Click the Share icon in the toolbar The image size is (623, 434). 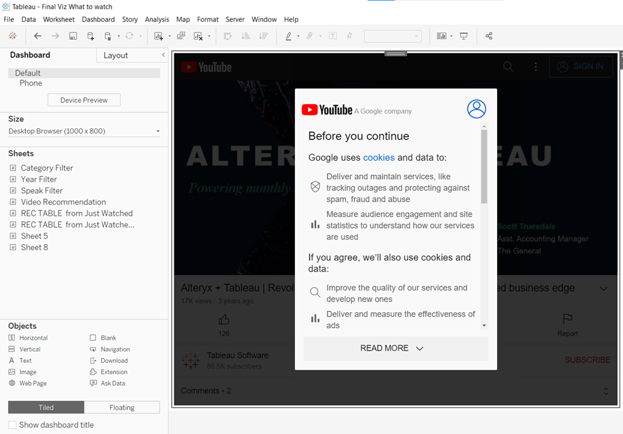pyautogui.click(x=489, y=36)
